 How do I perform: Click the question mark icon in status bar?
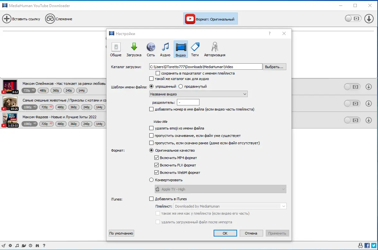[x=44, y=246]
